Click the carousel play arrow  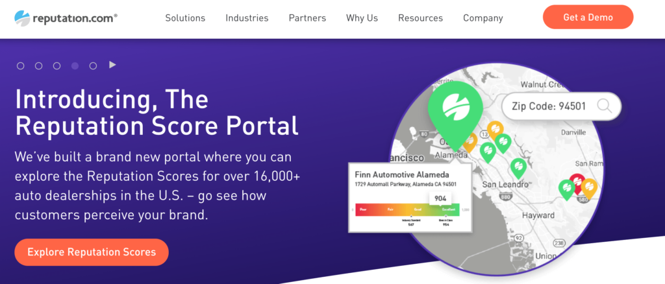coord(112,65)
